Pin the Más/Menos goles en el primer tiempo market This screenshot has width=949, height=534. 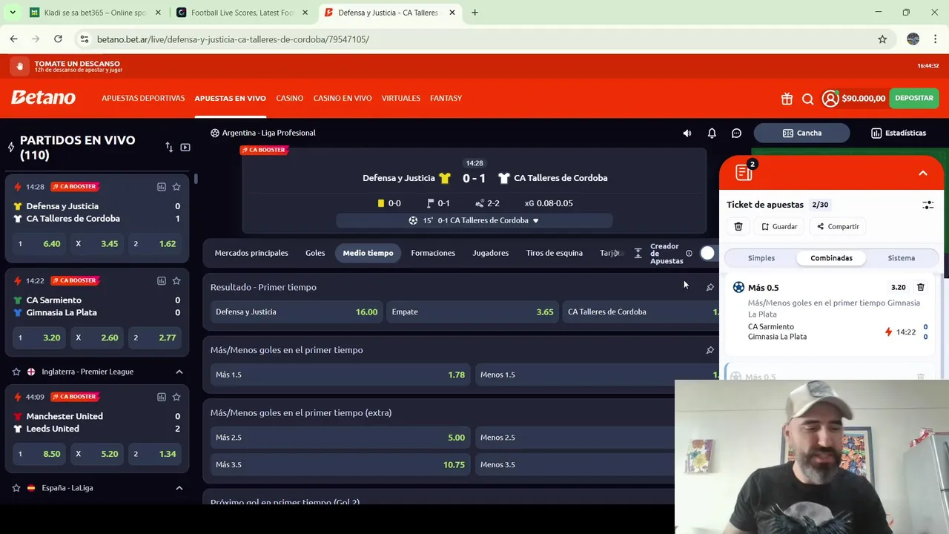click(710, 350)
